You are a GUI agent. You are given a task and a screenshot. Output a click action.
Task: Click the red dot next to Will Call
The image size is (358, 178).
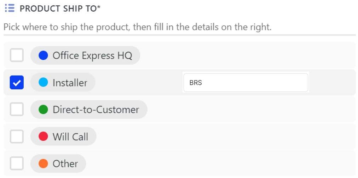click(43, 137)
